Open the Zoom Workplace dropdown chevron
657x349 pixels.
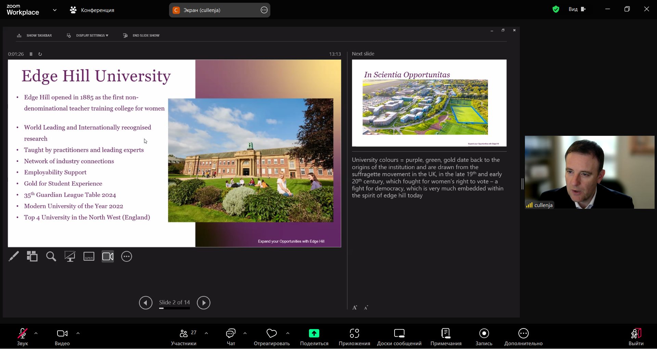55,10
